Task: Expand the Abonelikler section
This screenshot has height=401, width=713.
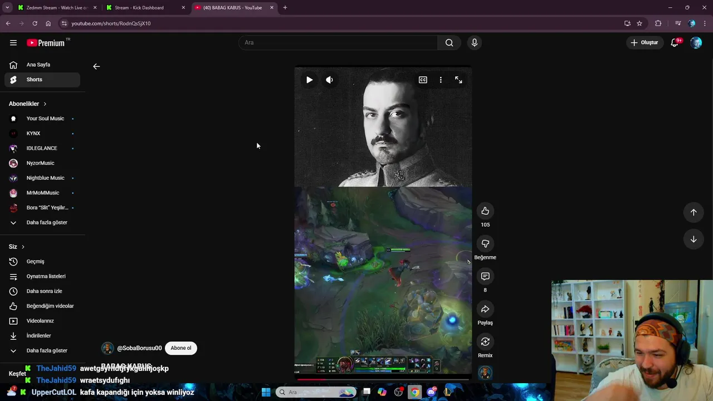Action: point(28,104)
